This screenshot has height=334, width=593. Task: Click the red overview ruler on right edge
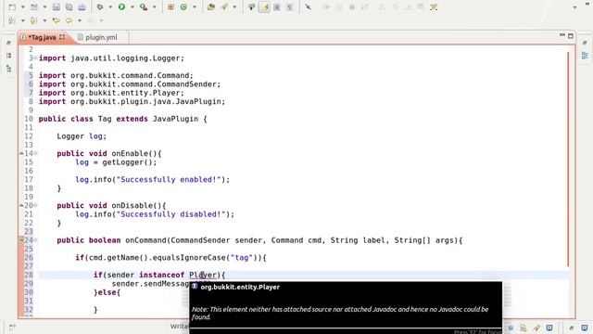click(x=568, y=159)
